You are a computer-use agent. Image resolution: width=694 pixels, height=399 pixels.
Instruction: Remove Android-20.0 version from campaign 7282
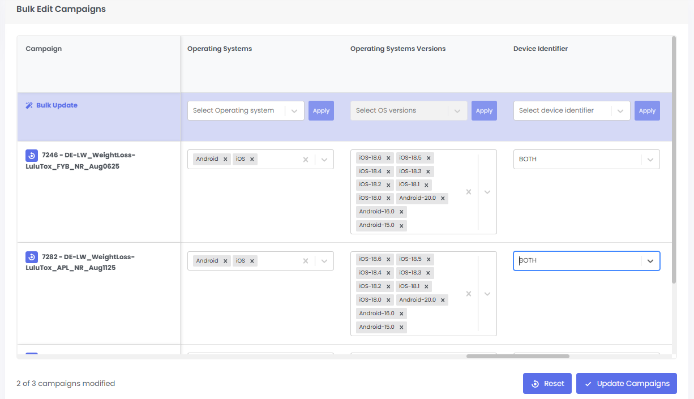click(x=442, y=300)
